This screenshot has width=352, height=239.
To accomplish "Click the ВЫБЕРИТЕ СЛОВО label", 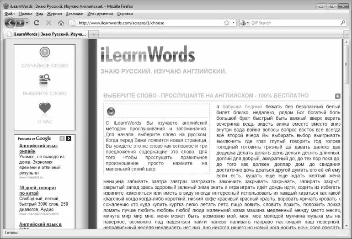I will coord(45,94).
